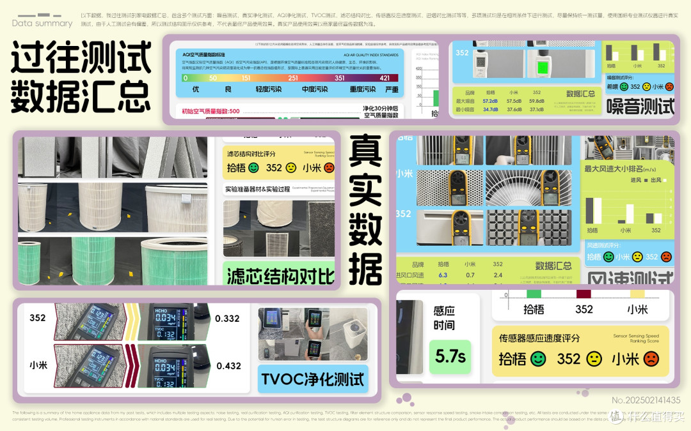Open TVOC test setup photo collage

pyautogui.click(x=313, y=334)
